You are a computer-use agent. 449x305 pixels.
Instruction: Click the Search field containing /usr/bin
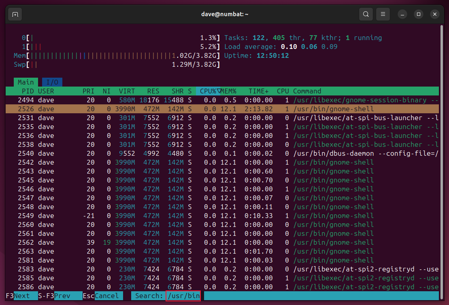tap(183, 296)
